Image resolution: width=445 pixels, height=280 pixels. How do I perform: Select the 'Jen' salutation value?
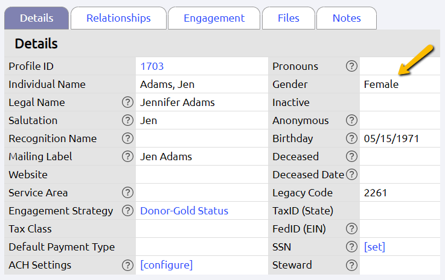[149, 120]
